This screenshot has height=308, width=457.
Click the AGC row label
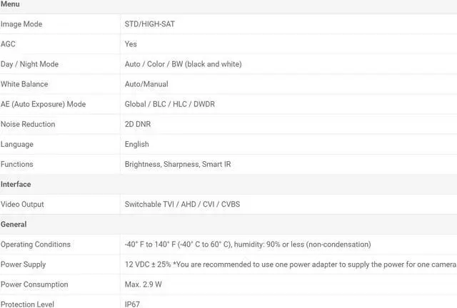8,44
